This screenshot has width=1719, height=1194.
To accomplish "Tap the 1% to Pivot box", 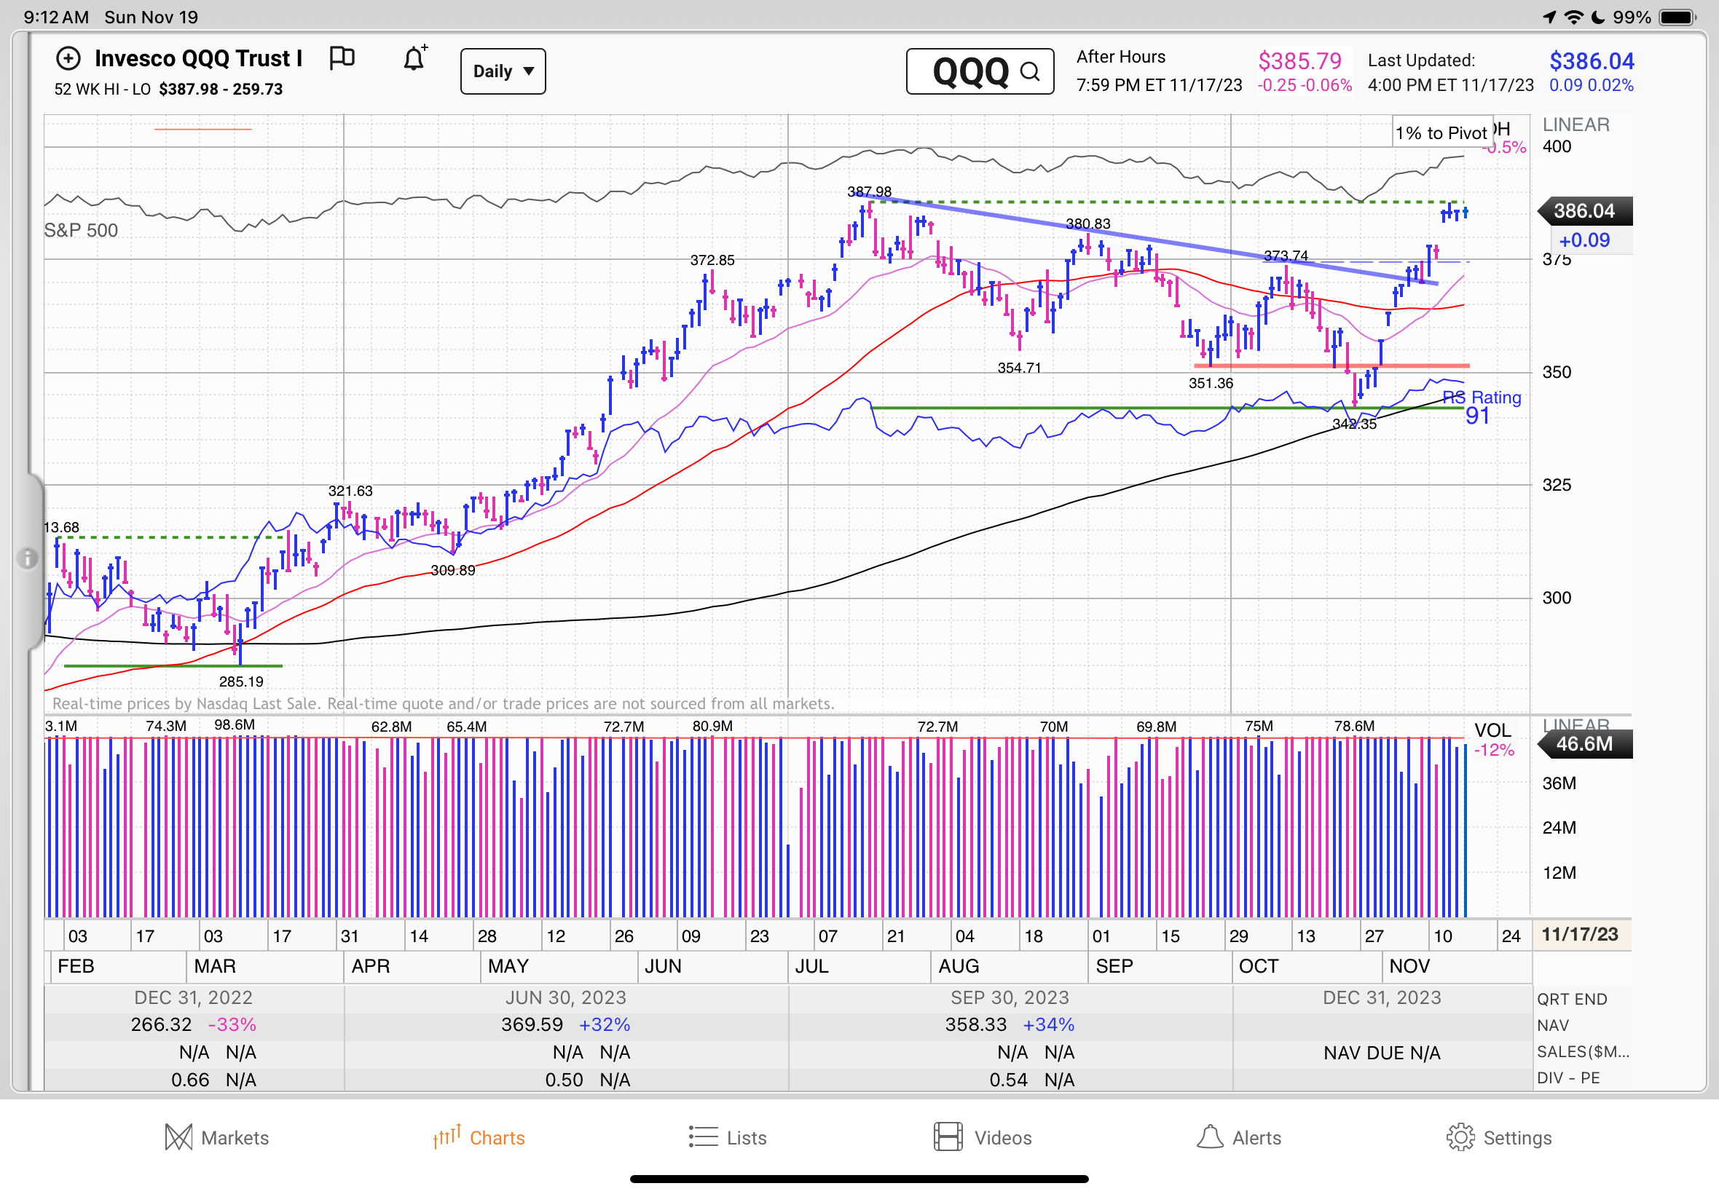I will coord(1441,133).
